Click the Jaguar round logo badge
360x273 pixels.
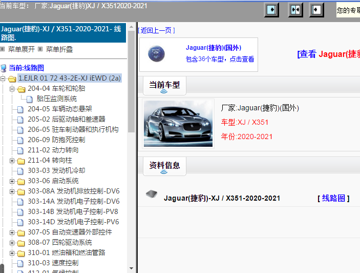click(156, 54)
